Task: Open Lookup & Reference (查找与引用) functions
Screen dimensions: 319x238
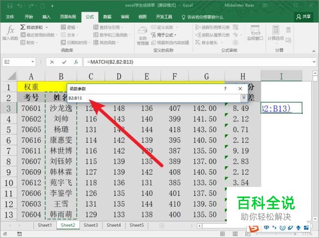Action: pos(108,27)
